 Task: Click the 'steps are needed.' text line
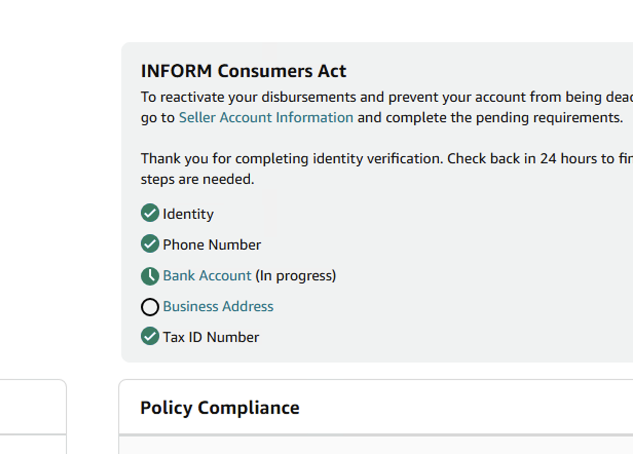coord(197,179)
